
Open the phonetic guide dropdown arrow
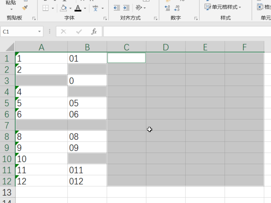click(x=103, y=8)
